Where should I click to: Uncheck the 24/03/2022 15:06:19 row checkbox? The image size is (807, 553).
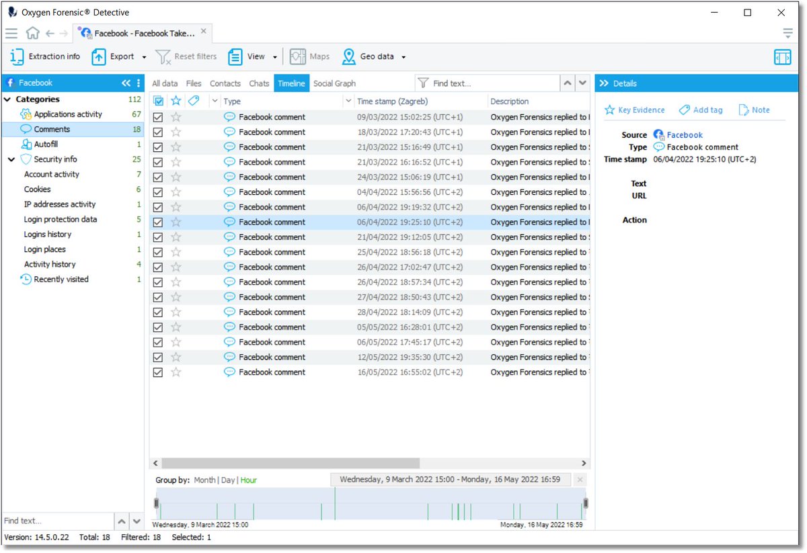point(158,177)
